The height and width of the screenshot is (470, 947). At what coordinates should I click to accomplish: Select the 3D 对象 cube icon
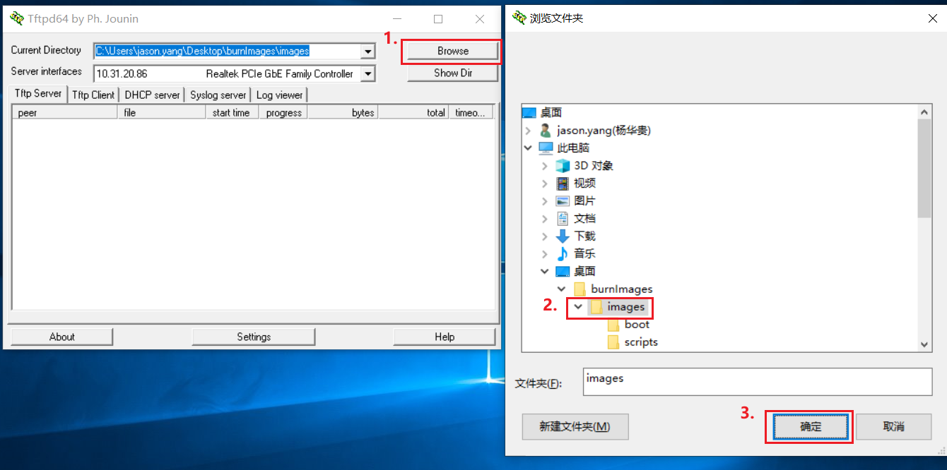pos(563,166)
